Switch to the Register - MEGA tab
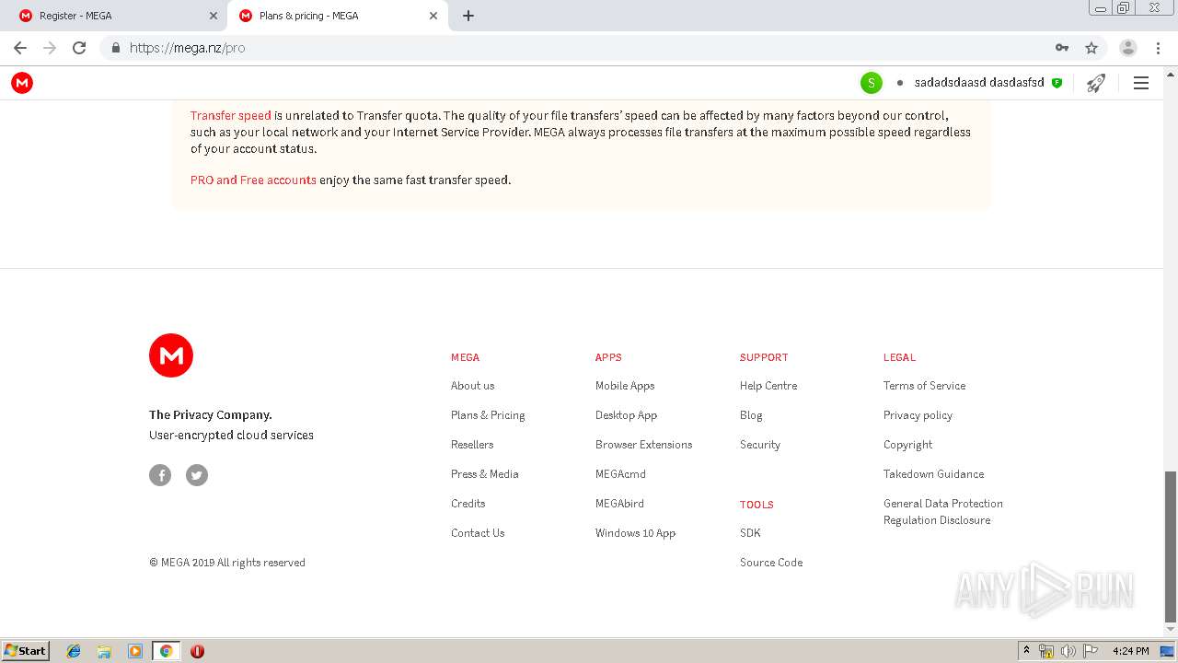Image resolution: width=1178 pixels, height=663 pixels. tap(119, 16)
